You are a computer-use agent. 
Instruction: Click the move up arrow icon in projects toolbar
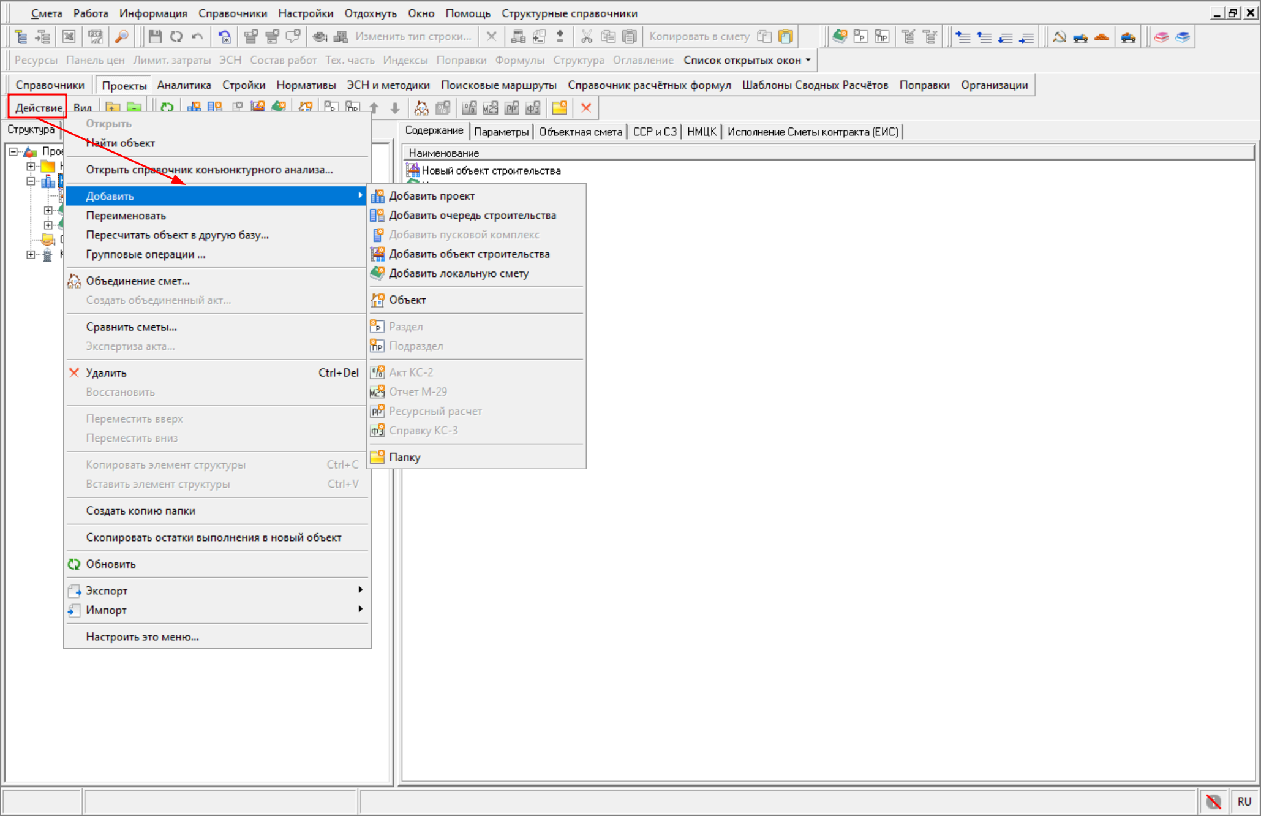pos(374,108)
